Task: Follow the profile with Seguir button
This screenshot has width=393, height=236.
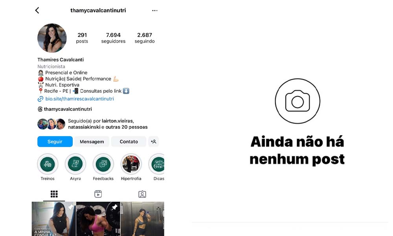Action: pyautogui.click(x=55, y=142)
